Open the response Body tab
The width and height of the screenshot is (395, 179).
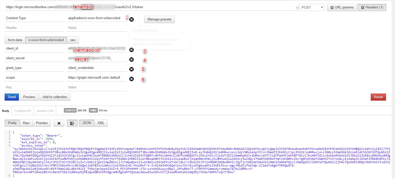point(6,111)
